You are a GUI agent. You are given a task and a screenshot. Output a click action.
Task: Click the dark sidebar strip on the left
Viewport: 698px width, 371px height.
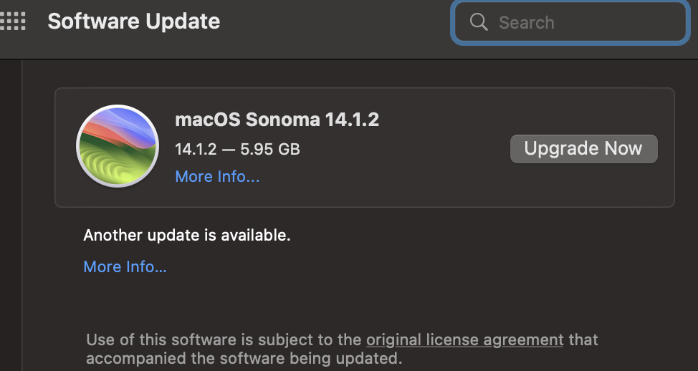[10, 215]
